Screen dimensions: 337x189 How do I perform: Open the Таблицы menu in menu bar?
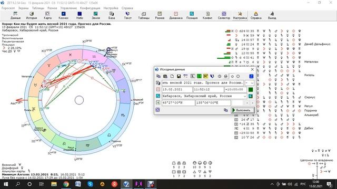click(x=38, y=8)
